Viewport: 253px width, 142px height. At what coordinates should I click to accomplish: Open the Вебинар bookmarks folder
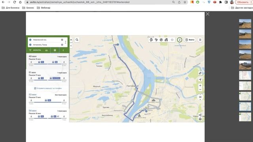click(x=43, y=8)
